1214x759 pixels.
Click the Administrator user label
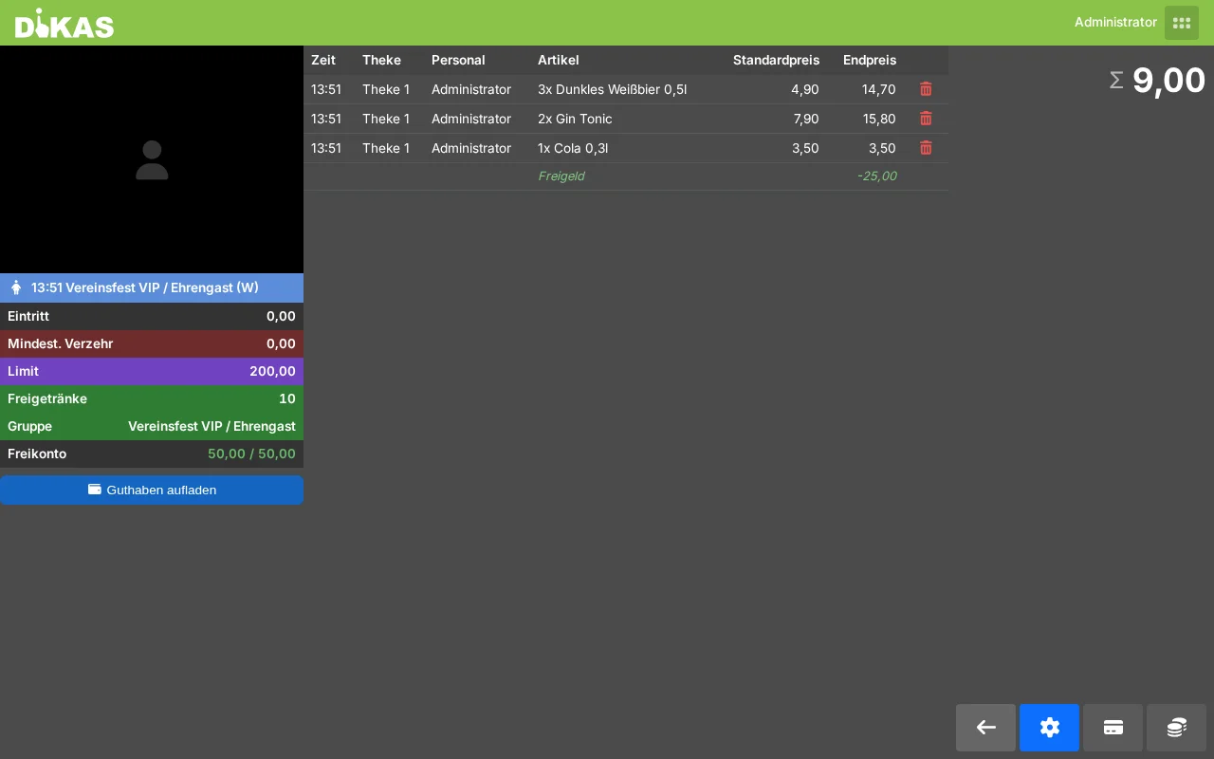(1115, 22)
